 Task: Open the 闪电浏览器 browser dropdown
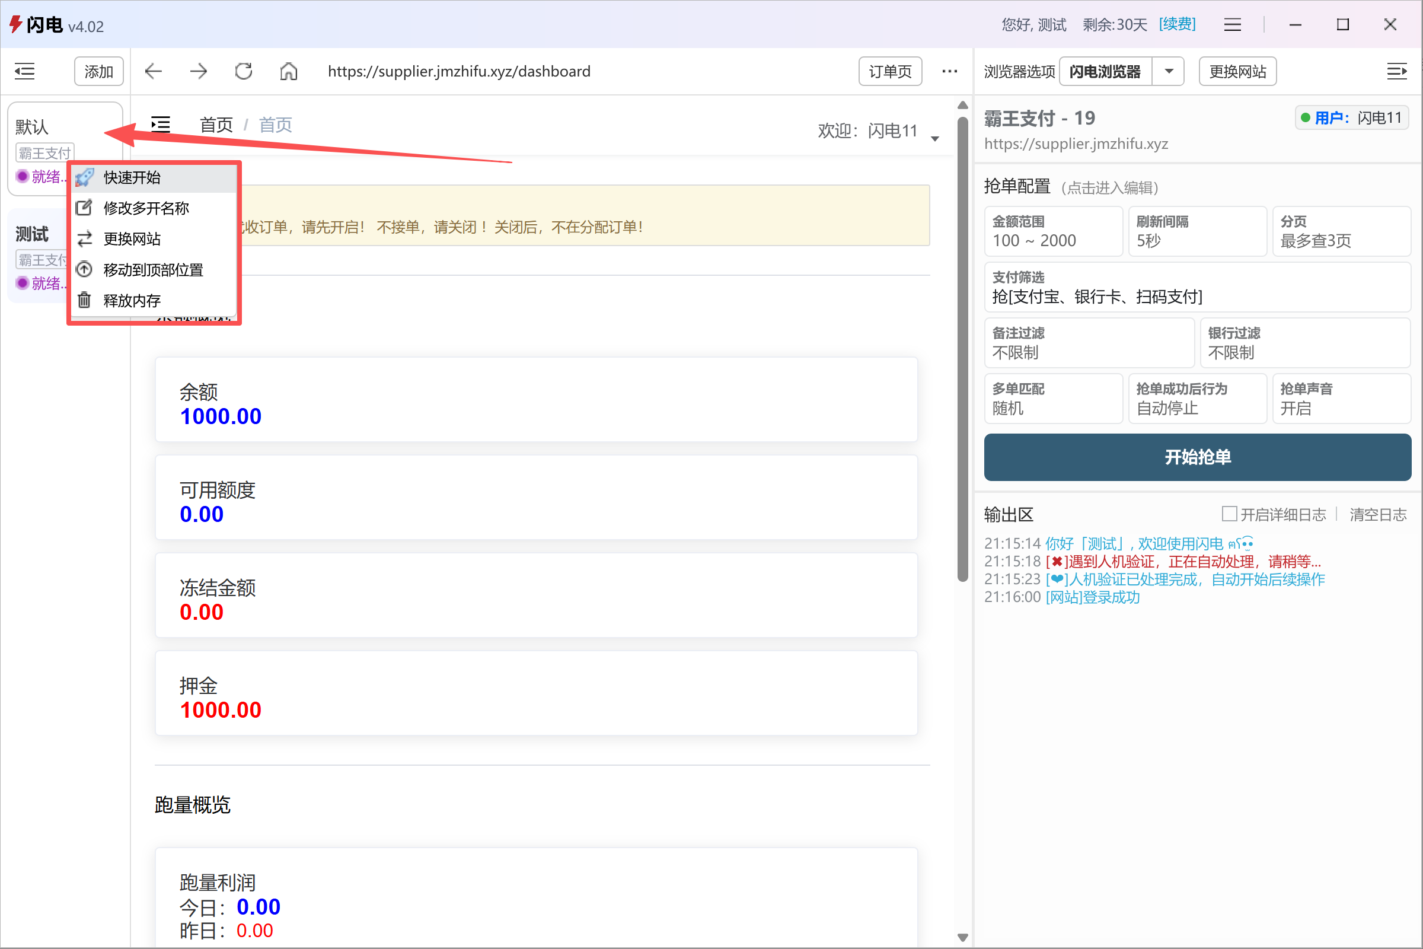tap(1168, 71)
